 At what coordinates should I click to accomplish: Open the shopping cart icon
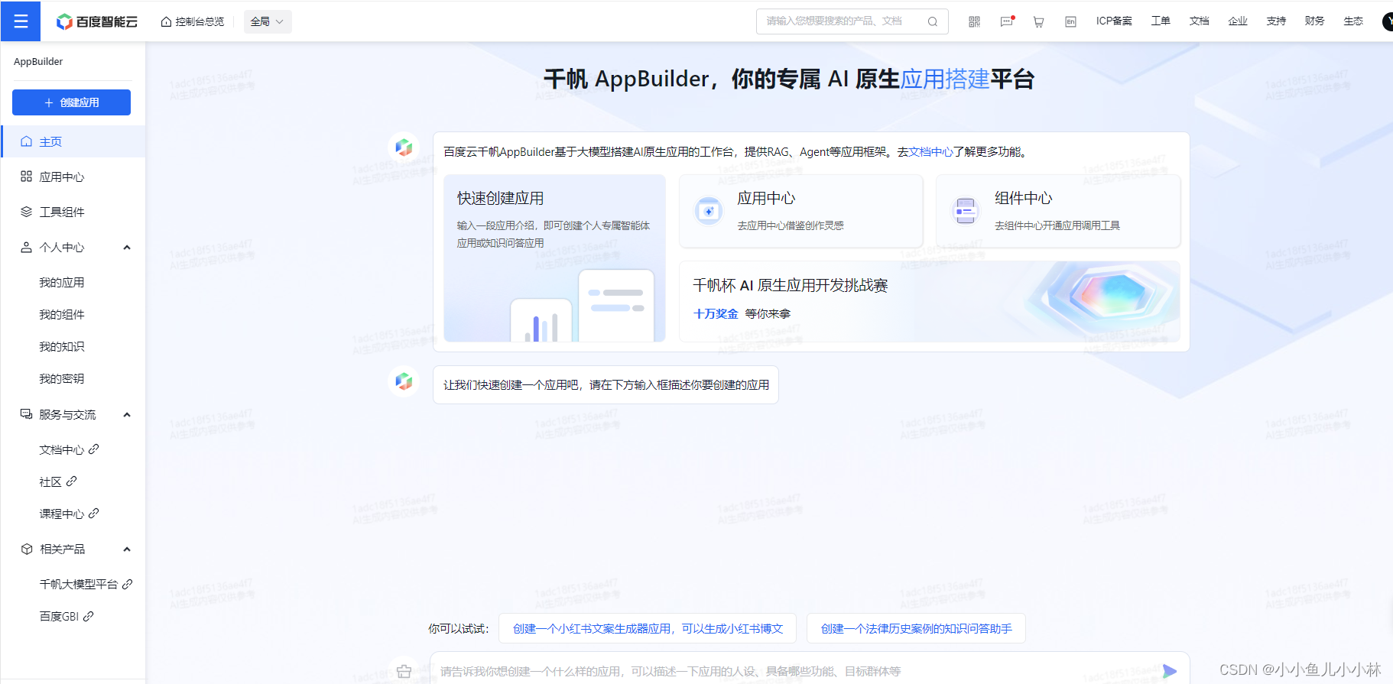click(1038, 21)
